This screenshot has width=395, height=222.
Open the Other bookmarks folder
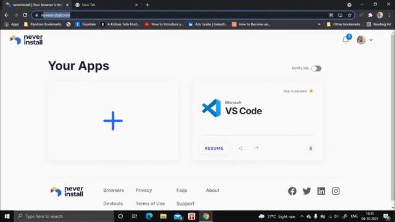[x=344, y=25]
